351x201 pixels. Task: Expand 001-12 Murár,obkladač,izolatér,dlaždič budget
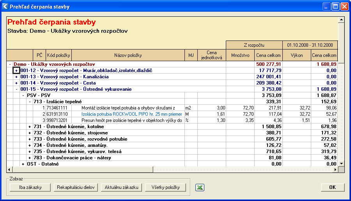coord(16,71)
